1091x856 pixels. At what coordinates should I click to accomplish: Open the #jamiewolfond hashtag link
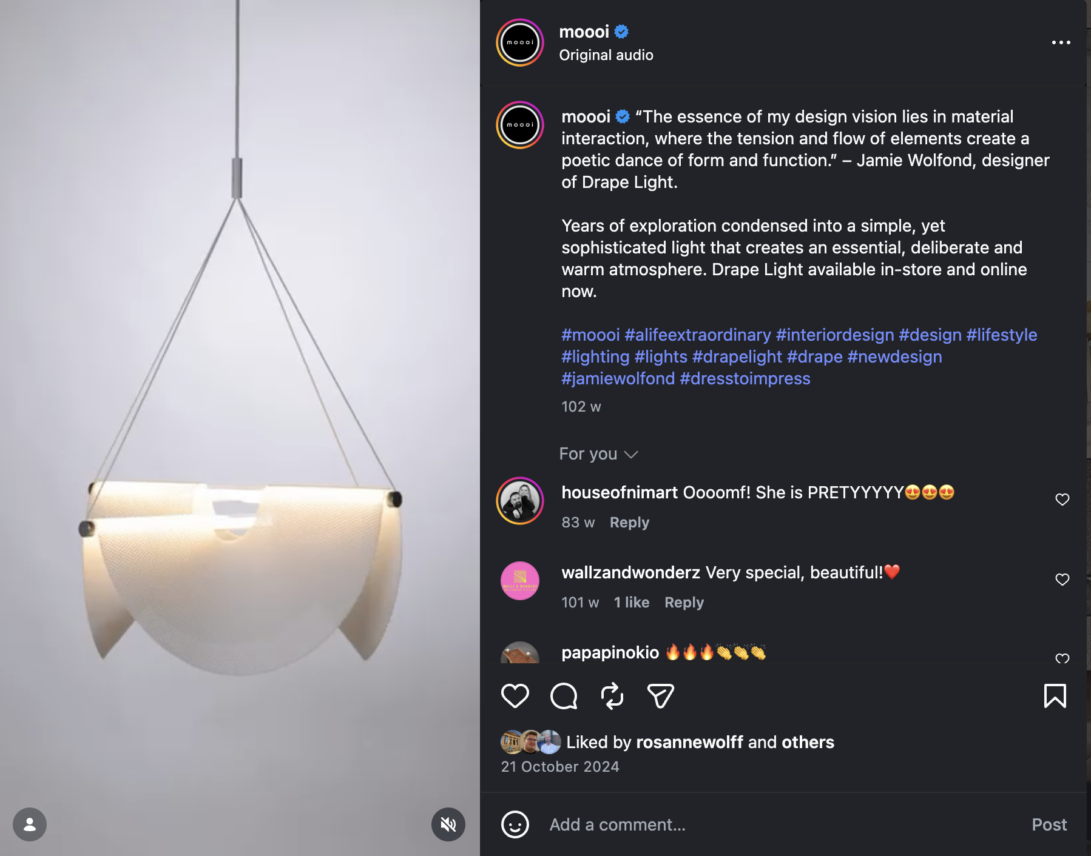(x=618, y=378)
